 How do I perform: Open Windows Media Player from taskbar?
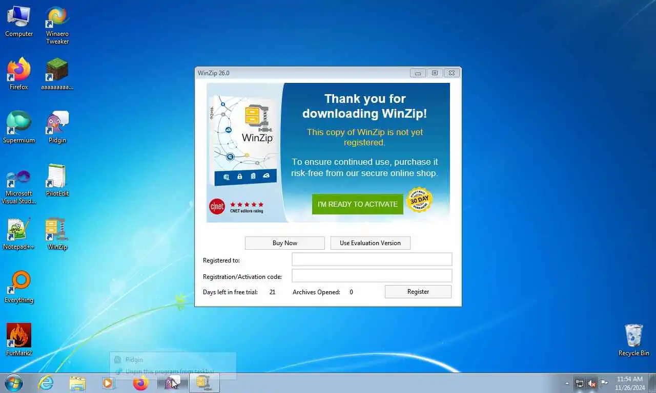tap(108, 383)
